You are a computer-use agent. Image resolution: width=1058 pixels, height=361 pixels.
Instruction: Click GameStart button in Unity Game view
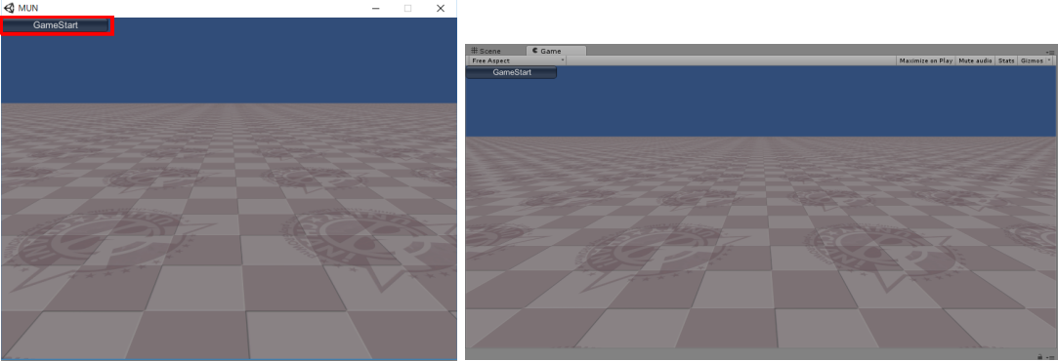[x=512, y=72]
